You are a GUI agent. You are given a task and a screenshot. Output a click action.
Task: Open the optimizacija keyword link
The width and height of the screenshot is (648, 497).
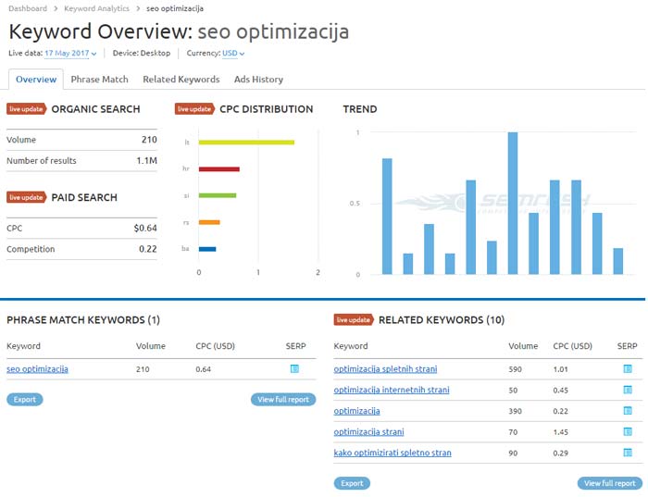[356, 411]
